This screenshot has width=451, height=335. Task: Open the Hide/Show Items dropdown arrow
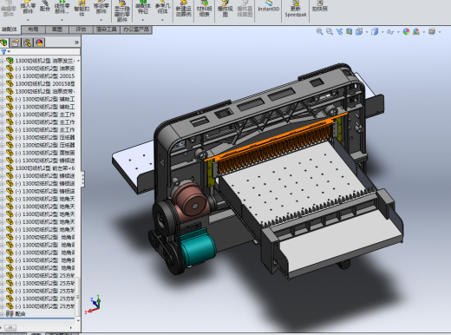click(398, 32)
